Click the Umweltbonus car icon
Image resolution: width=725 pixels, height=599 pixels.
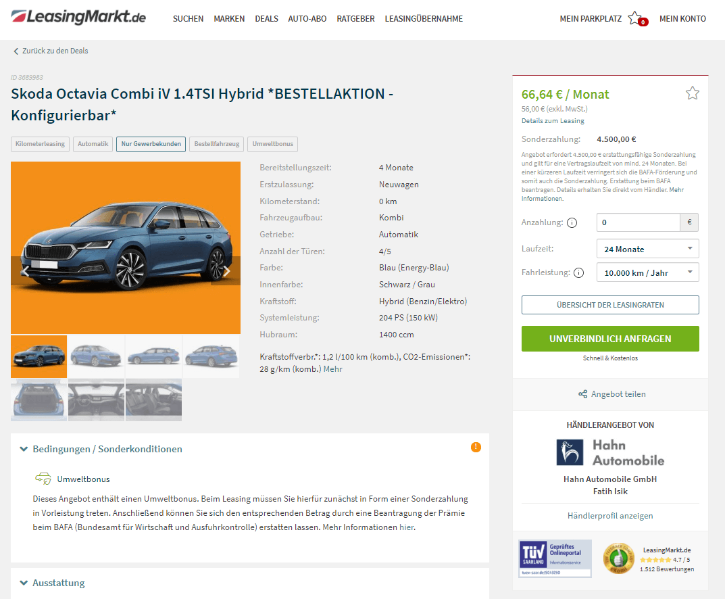tap(43, 479)
